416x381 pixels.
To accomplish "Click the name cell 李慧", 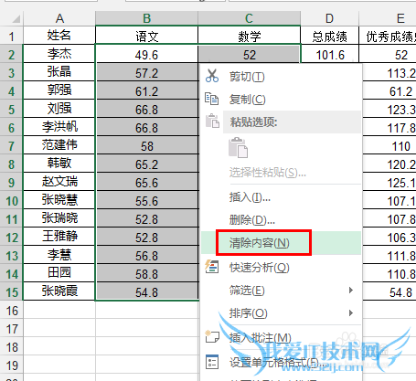I will tap(59, 255).
